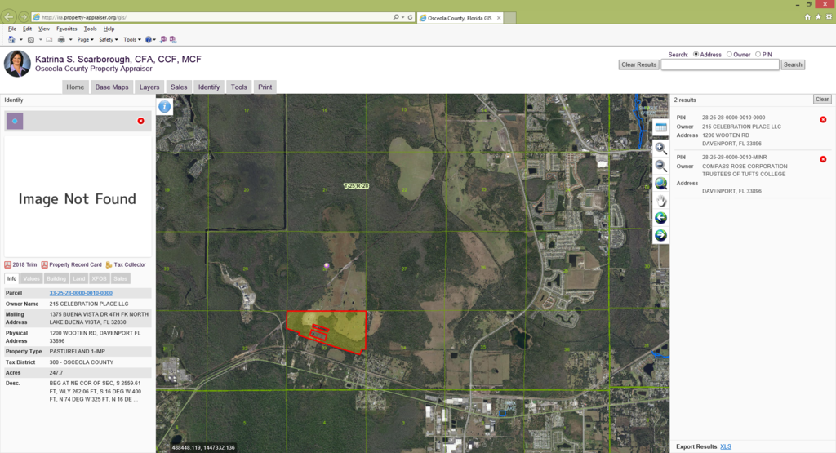Remove the Compass Rose Corporation result
This screenshot has width=836, height=453.
click(822, 159)
